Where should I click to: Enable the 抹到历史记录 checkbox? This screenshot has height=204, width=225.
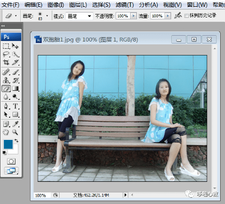pyautogui.click(x=187, y=16)
